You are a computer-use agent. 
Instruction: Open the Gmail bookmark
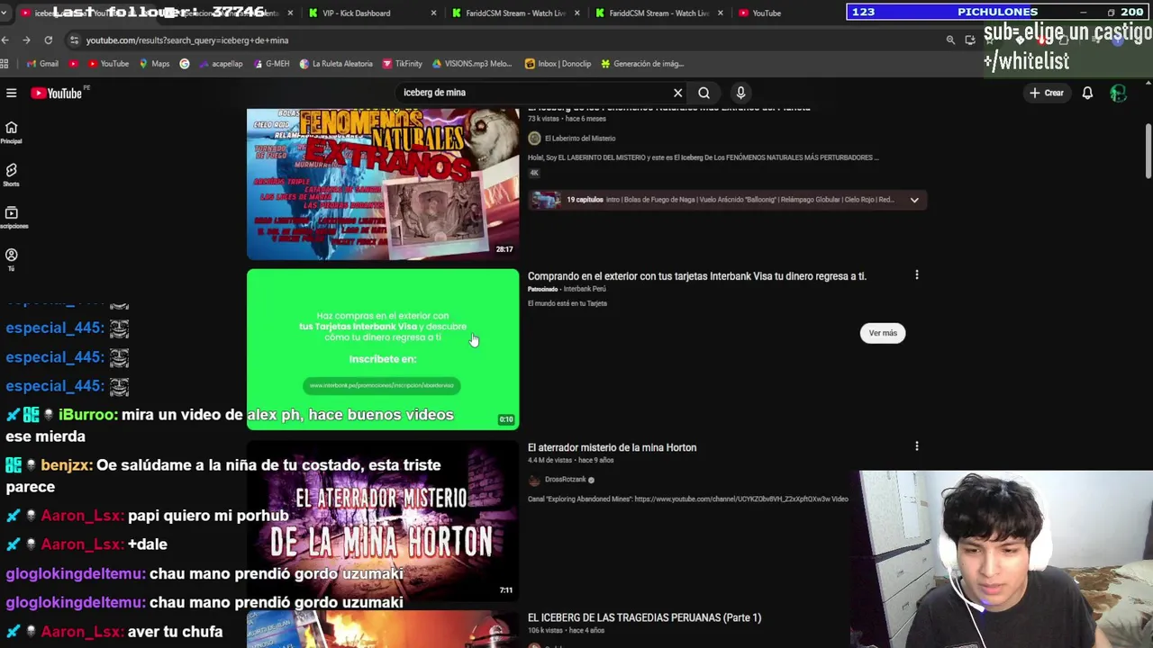pyautogui.click(x=42, y=63)
